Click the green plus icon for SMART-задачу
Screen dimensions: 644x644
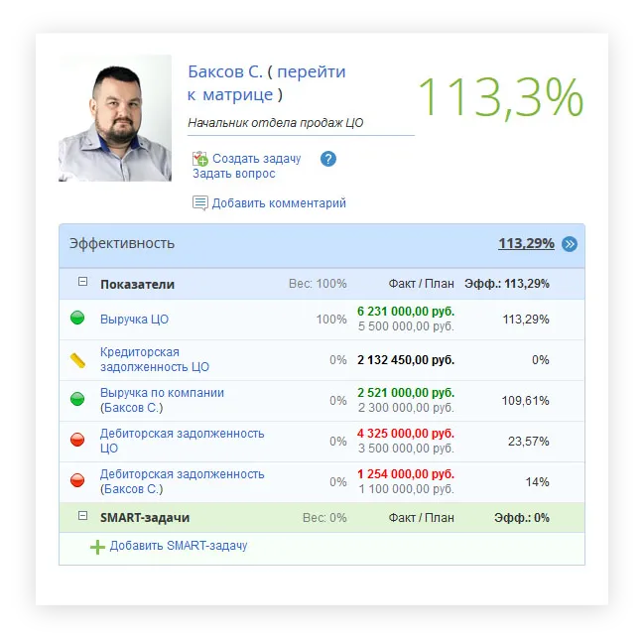coord(97,546)
